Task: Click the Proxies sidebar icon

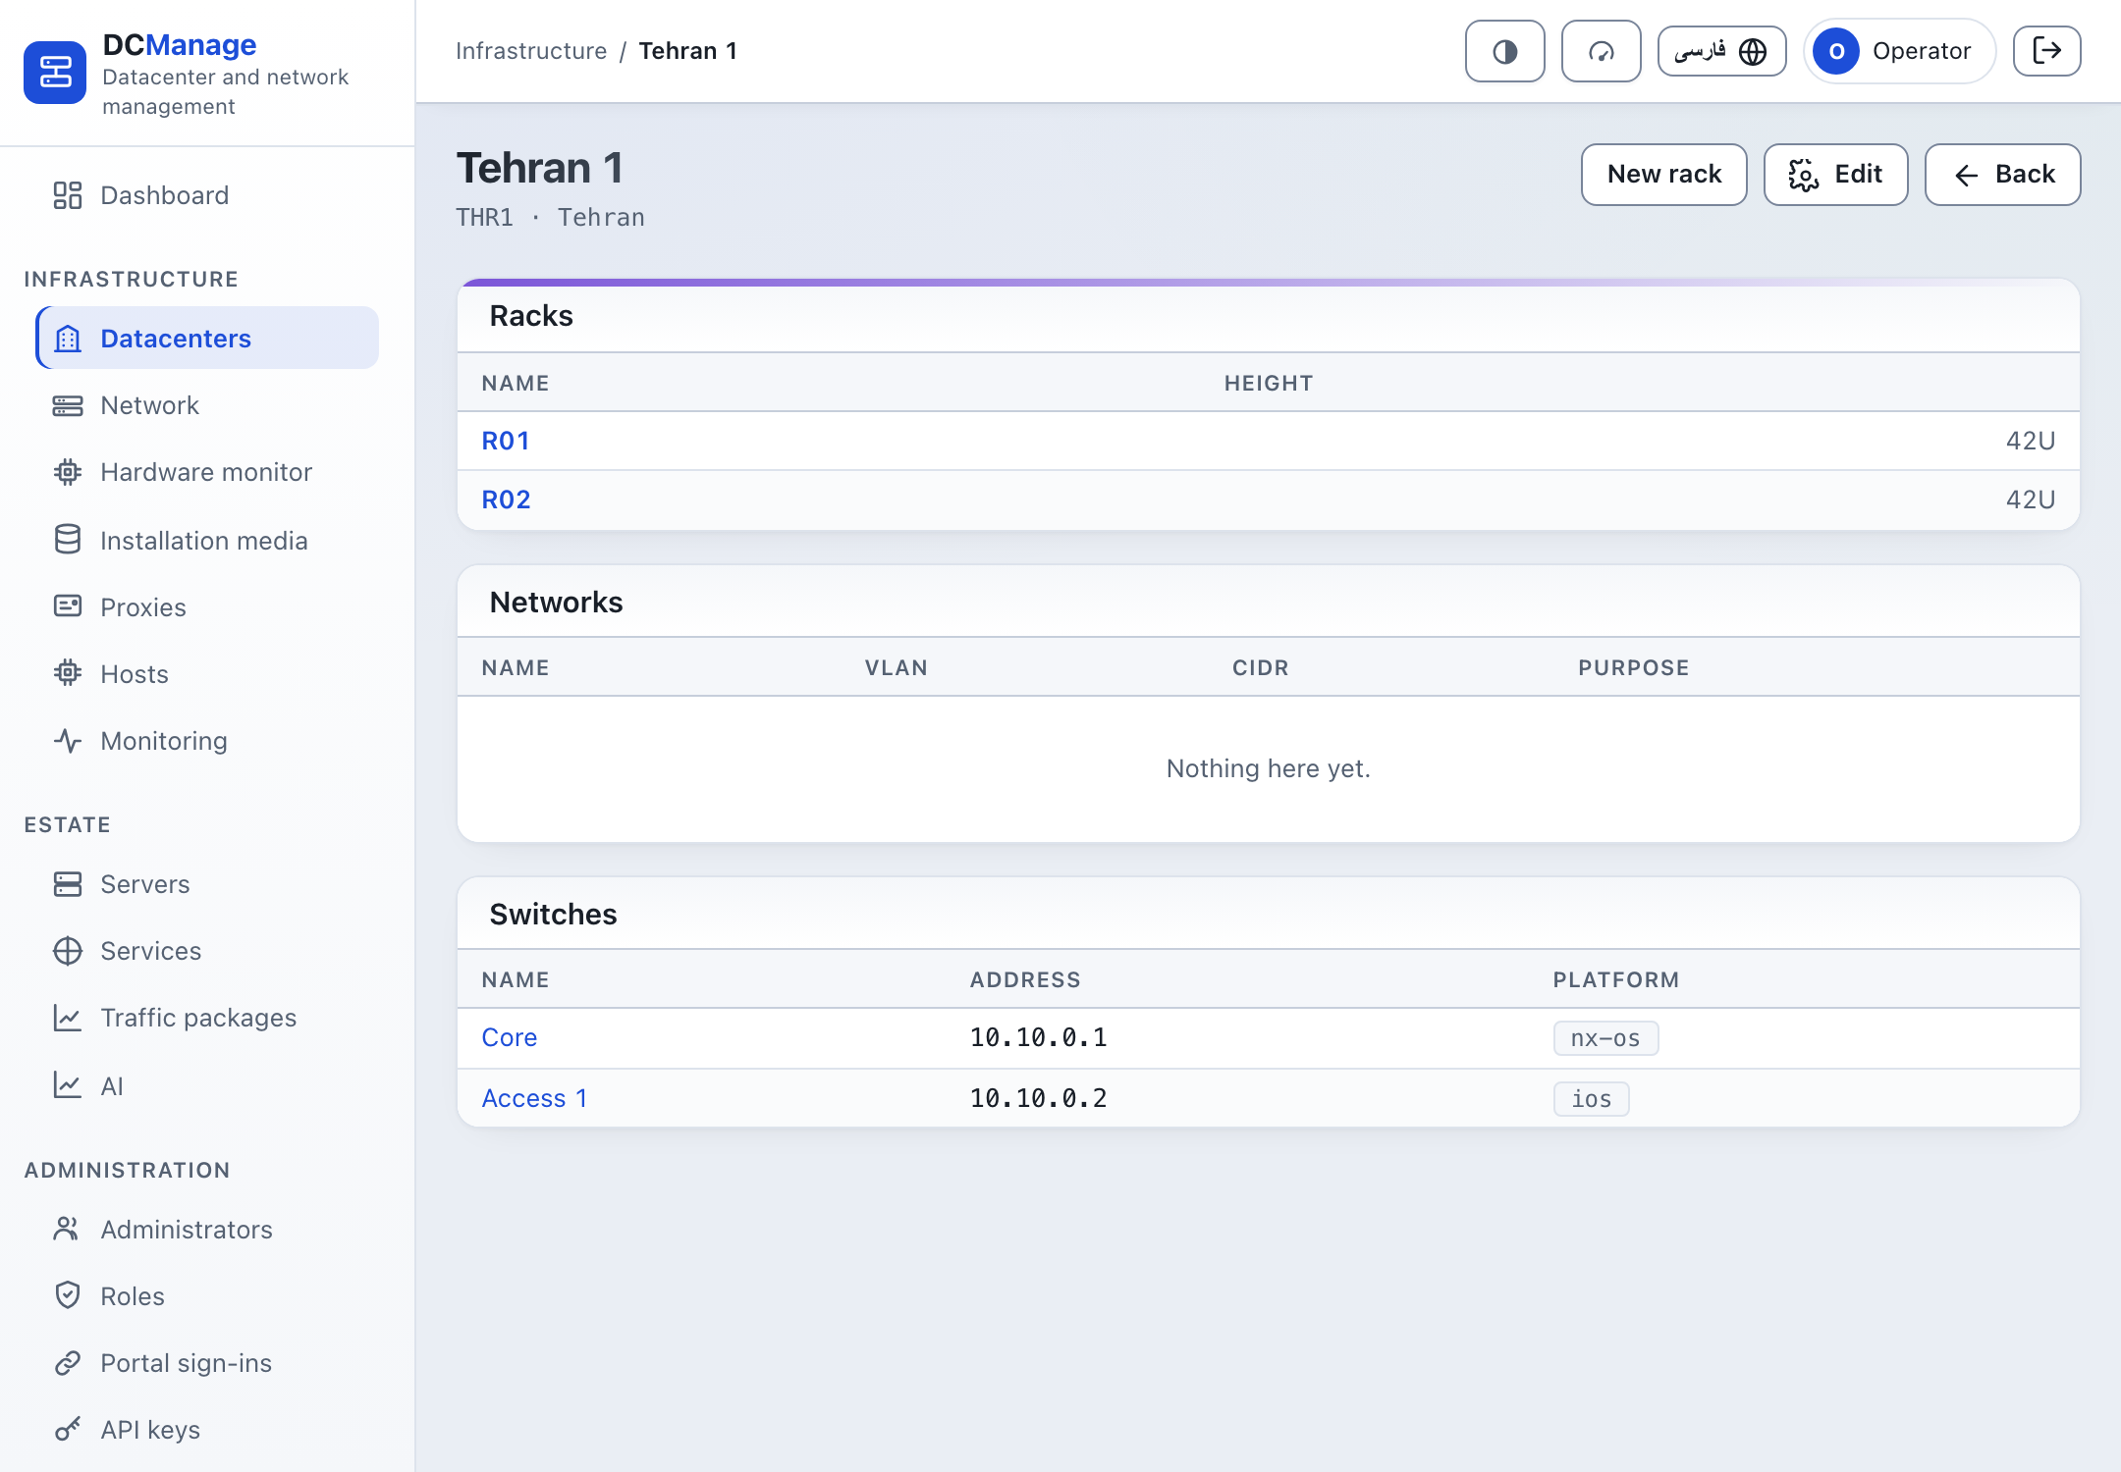Action: point(68,606)
